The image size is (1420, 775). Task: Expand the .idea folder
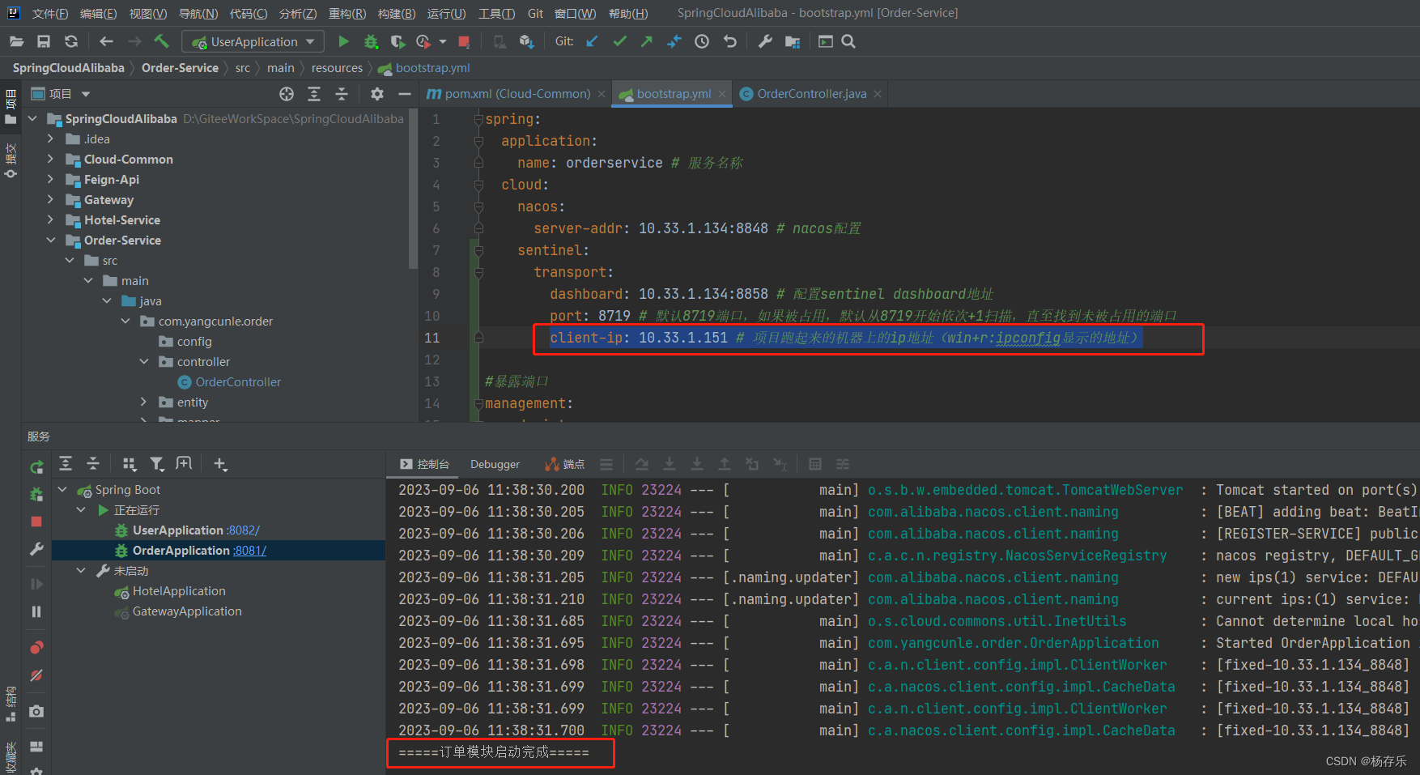point(51,139)
